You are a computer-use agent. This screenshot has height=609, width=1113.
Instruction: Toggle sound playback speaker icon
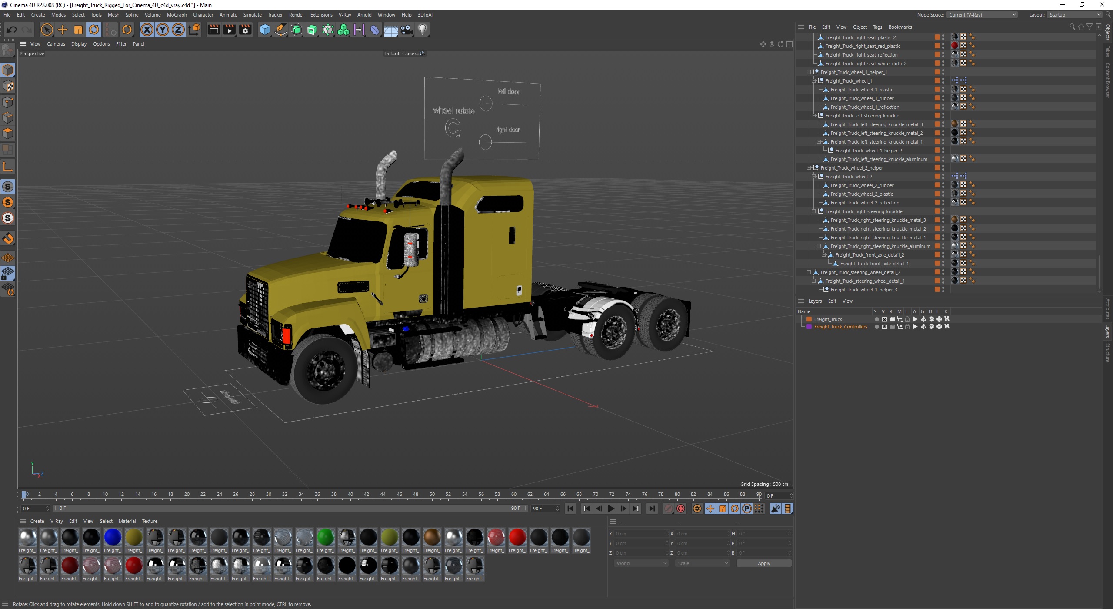[x=775, y=509]
